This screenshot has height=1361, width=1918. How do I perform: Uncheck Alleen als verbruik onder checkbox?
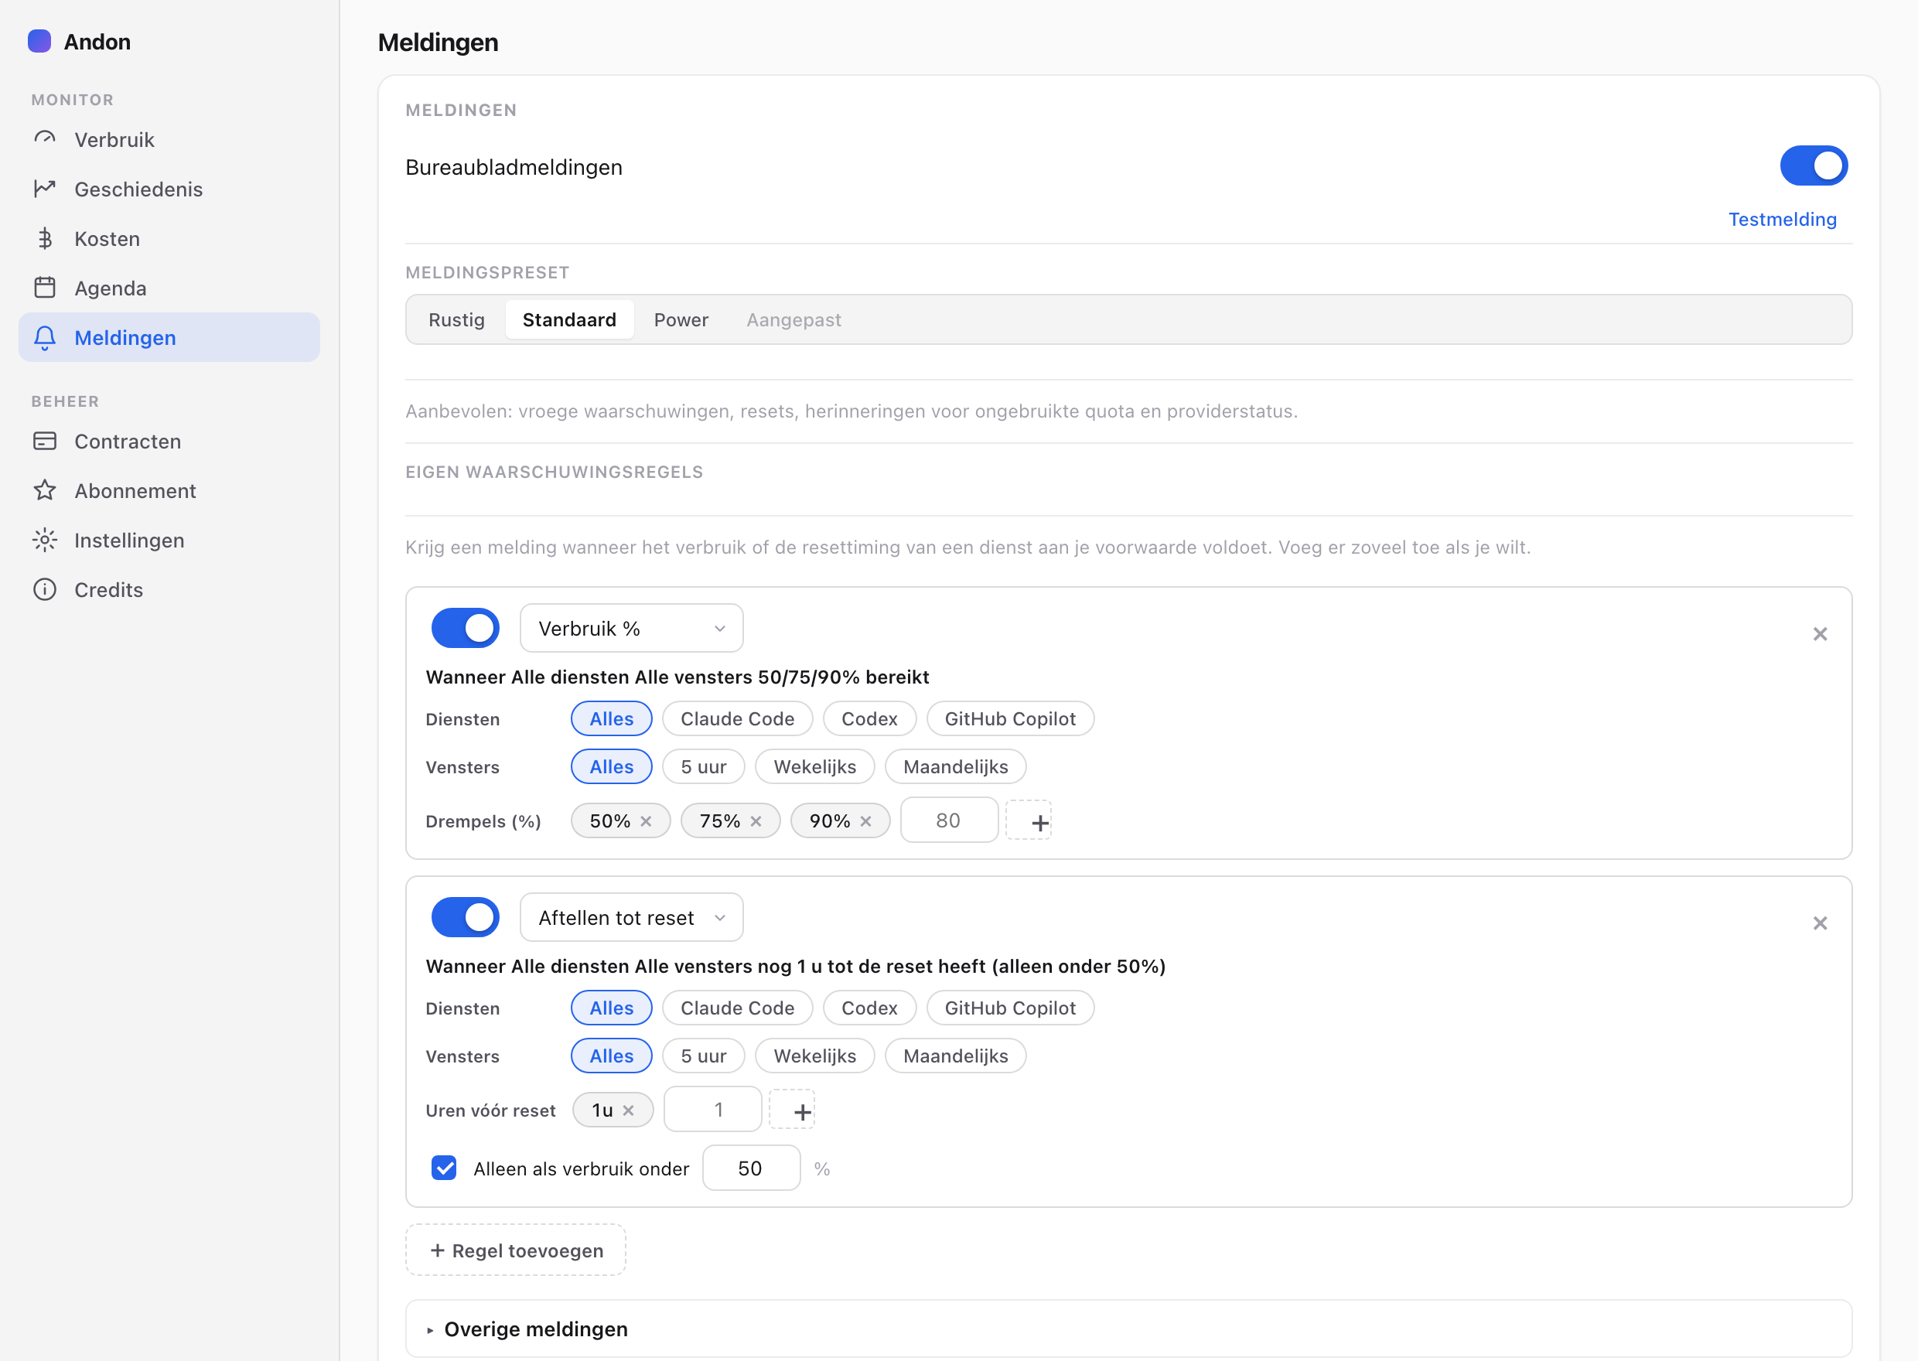(x=444, y=1168)
